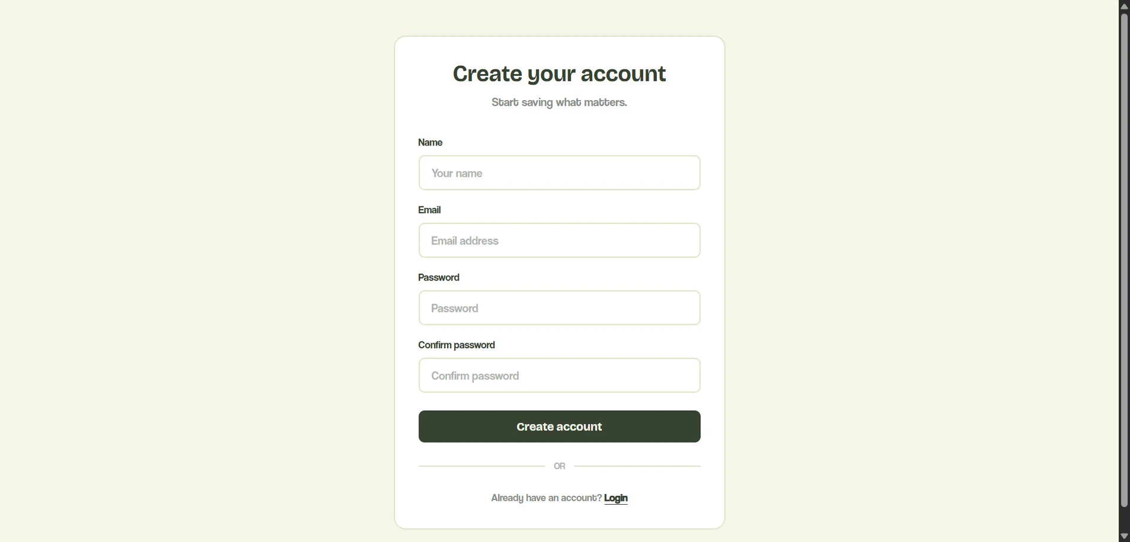Click the scrollbar up arrow
The width and height of the screenshot is (1130, 542).
coord(1124,6)
